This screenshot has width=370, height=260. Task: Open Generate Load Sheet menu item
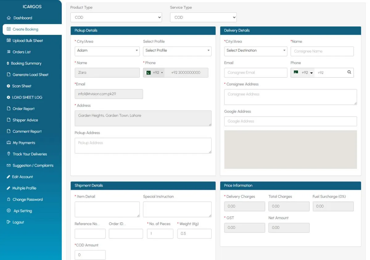click(31, 75)
